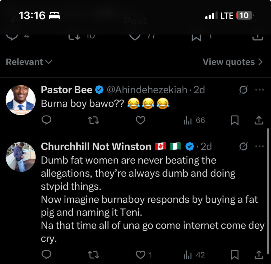Image resolution: width=271 pixels, height=264 pixels.
Task: Like Pastor Bee's post
Action: tap(141, 120)
